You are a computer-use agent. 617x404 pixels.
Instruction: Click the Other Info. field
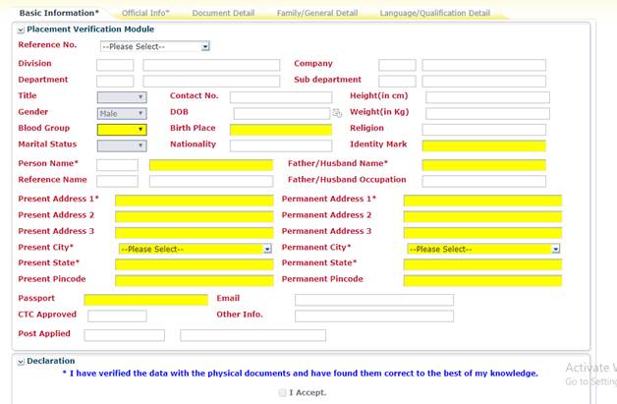pos(374,316)
